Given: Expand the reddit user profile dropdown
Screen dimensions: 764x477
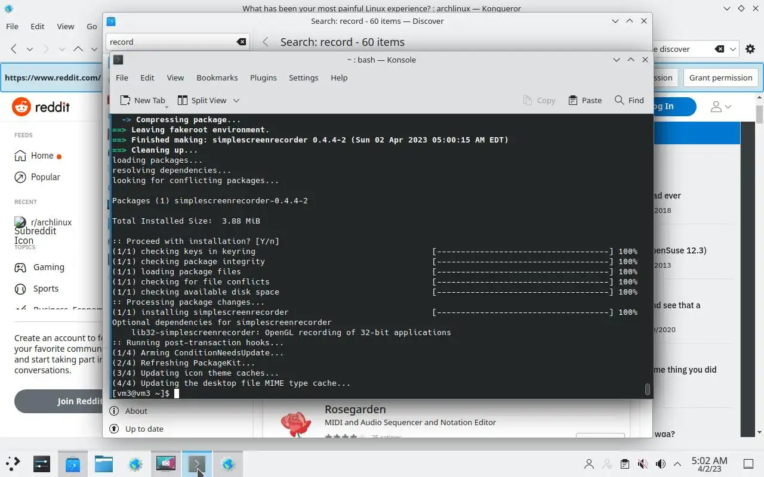Looking at the screenshot, I should point(721,107).
